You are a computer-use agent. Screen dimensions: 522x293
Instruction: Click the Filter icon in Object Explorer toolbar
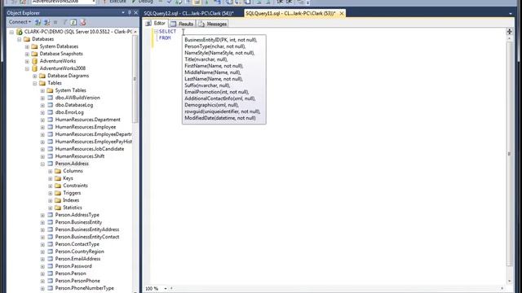point(65,22)
